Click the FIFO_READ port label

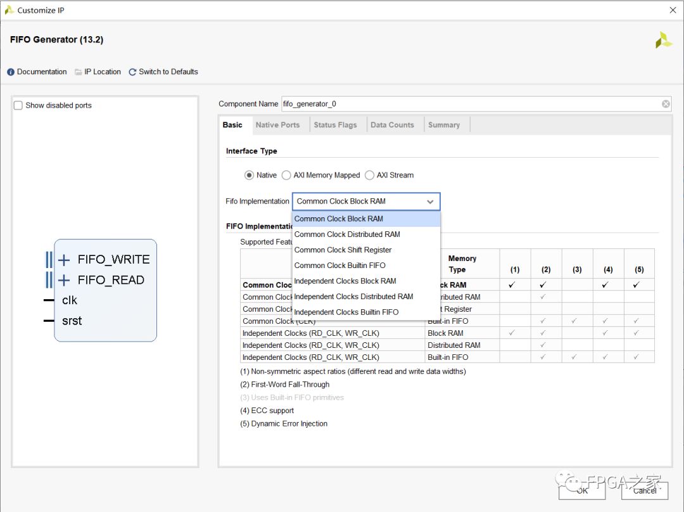click(111, 280)
